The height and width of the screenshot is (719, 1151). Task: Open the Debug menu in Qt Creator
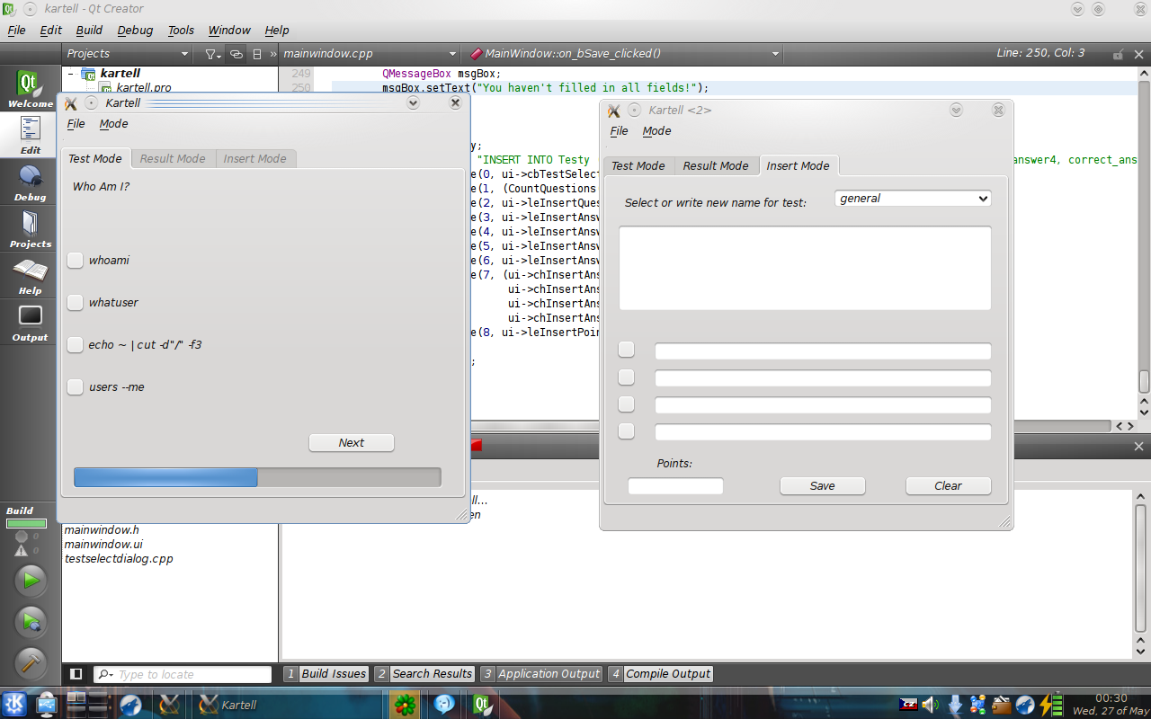pos(135,30)
